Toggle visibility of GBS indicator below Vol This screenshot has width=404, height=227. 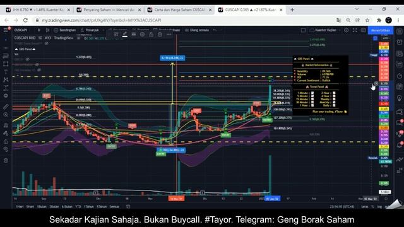[28, 59]
